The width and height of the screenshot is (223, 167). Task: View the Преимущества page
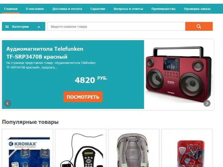[163, 9]
